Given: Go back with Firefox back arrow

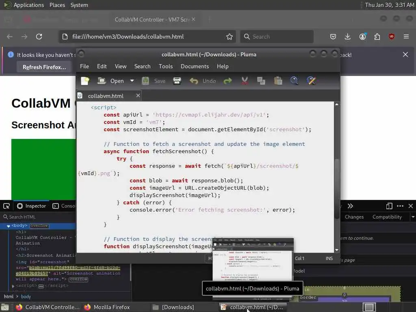Looking at the screenshot, I should [10, 37].
